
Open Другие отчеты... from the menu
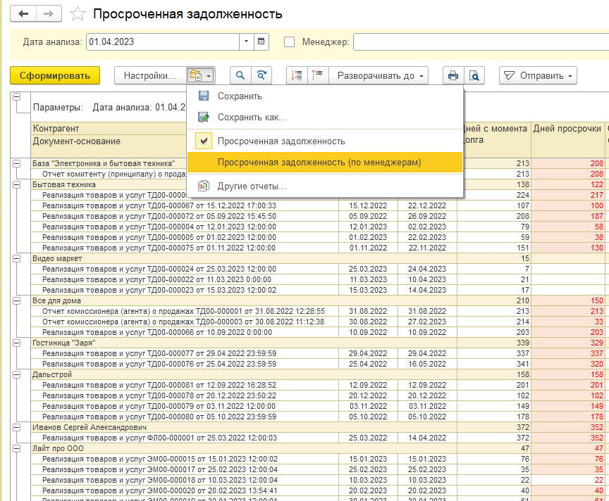[325, 186]
